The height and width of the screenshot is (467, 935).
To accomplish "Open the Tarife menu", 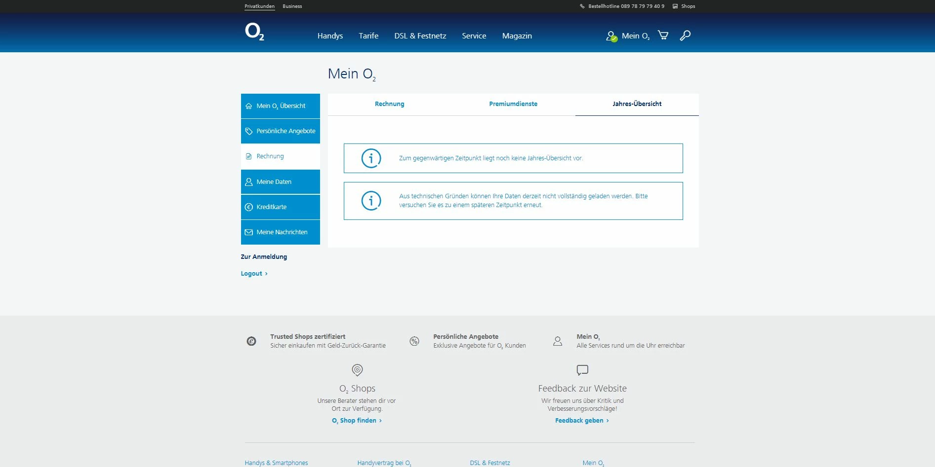I will coord(368,36).
